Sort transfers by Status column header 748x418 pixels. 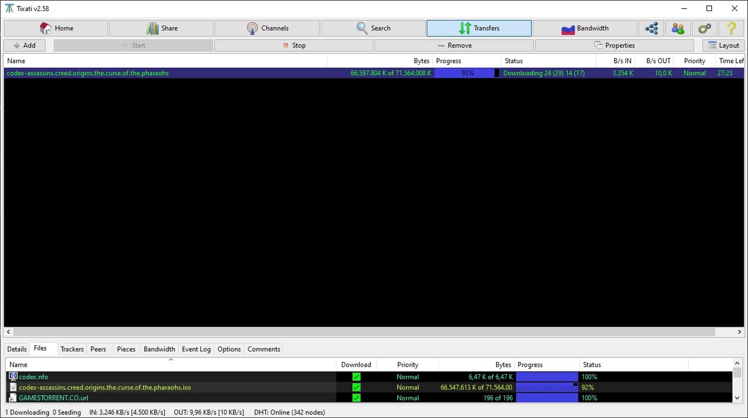(548, 61)
